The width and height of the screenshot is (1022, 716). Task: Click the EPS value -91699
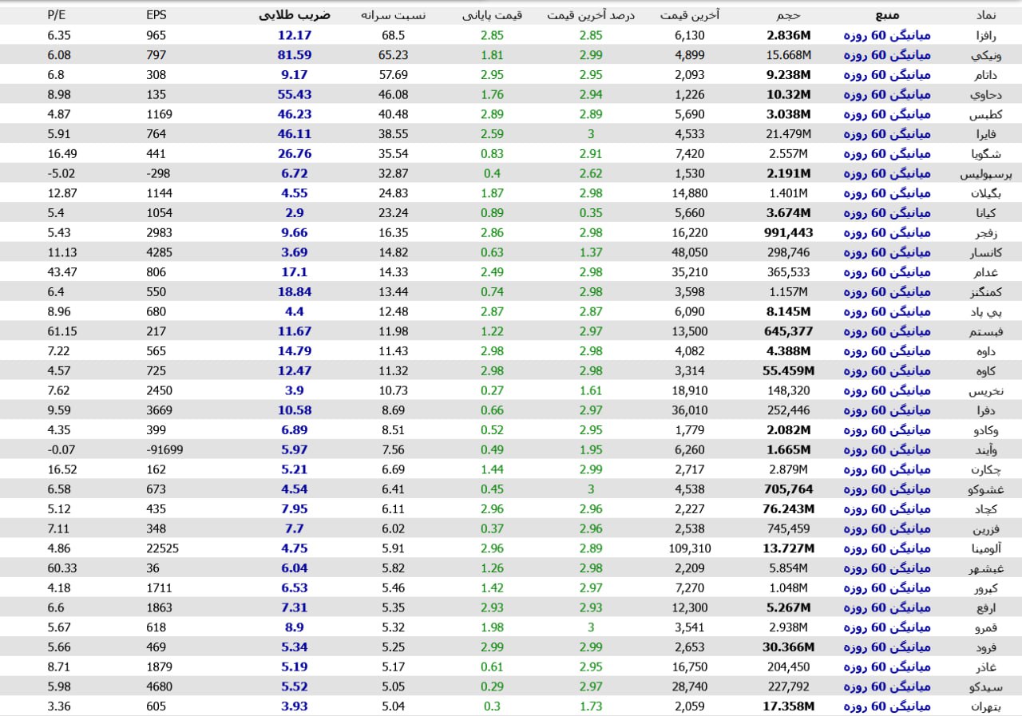pyautogui.click(x=164, y=450)
